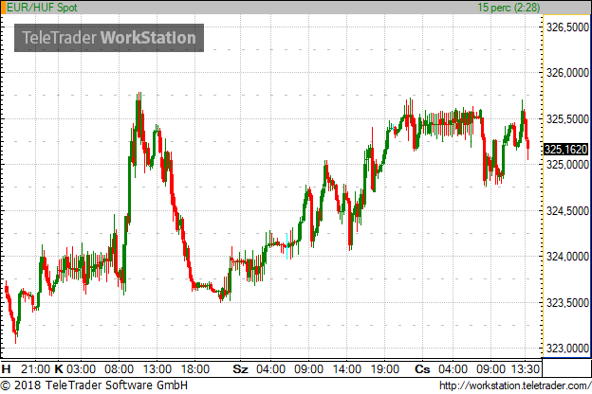Screen dimensions: 592x394
Task: Click the K day marker on time axis
Action: click(59, 368)
